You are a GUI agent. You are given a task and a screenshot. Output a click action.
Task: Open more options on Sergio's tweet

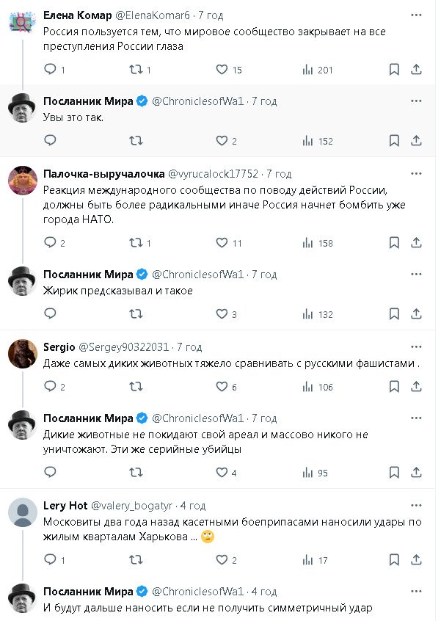(416, 347)
